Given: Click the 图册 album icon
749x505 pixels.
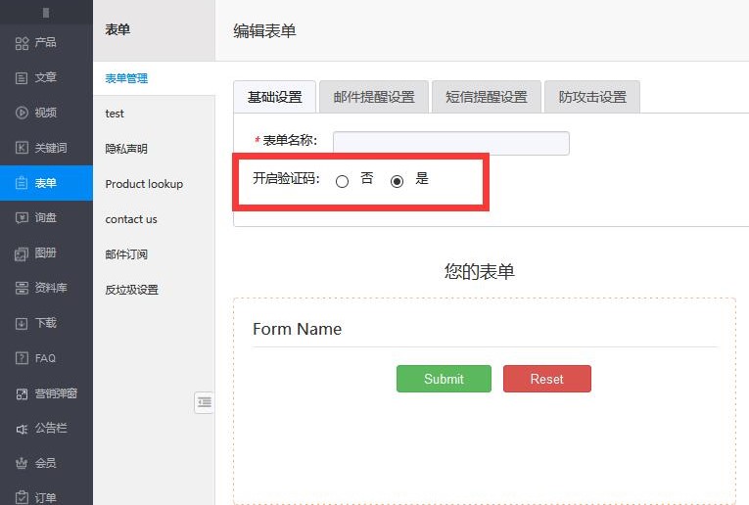Looking at the screenshot, I should point(22,252).
